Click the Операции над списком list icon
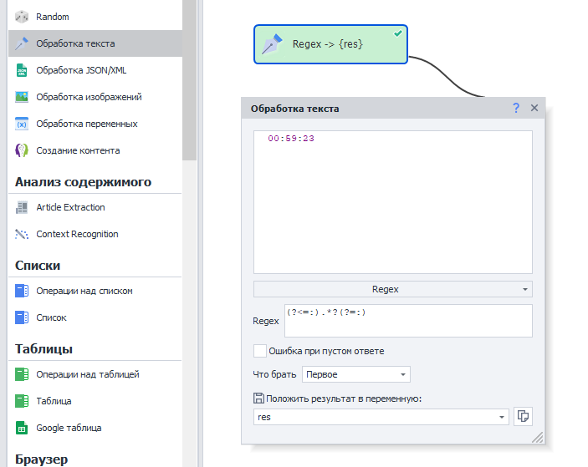588x467 pixels. [22, 291]
